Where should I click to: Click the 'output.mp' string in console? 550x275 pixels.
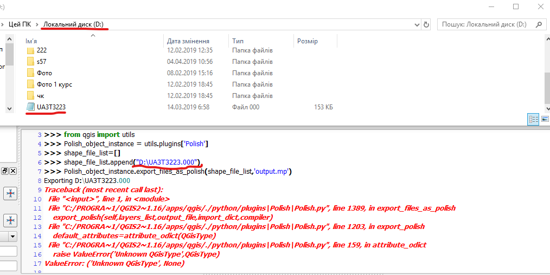(272, 172)
